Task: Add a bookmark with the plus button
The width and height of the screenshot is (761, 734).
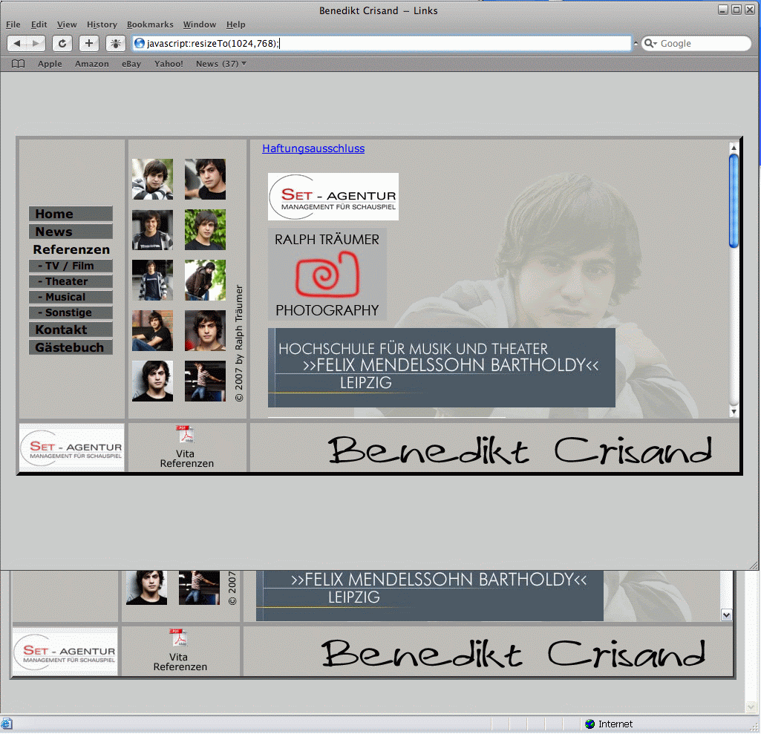Action: click(x=89, y=44)
